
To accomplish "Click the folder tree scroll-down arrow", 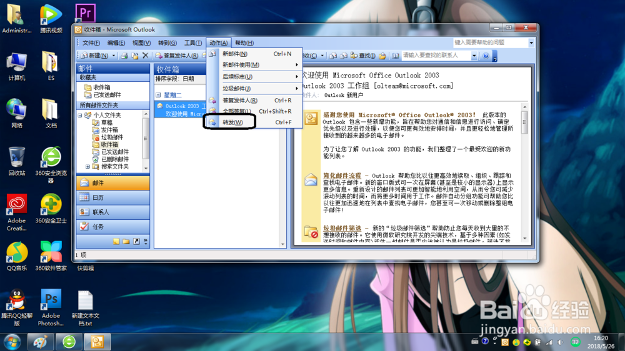I will [146, 169].
